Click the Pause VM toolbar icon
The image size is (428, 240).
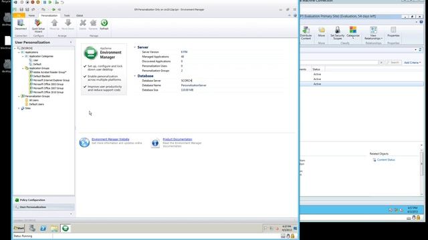(x=45, y=2)
